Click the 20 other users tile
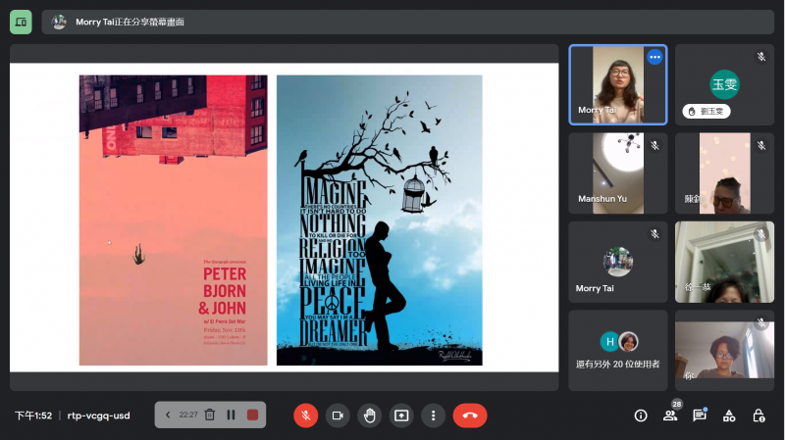This screenshot has height=440, width=785. 617,350
